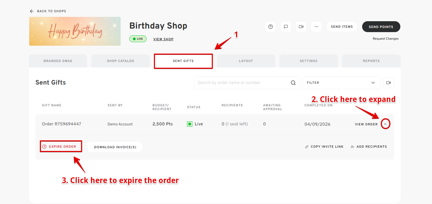This screenshot has height=204, width=432.
Task: Click the back arrow to shops
Action: pos(32,11)
